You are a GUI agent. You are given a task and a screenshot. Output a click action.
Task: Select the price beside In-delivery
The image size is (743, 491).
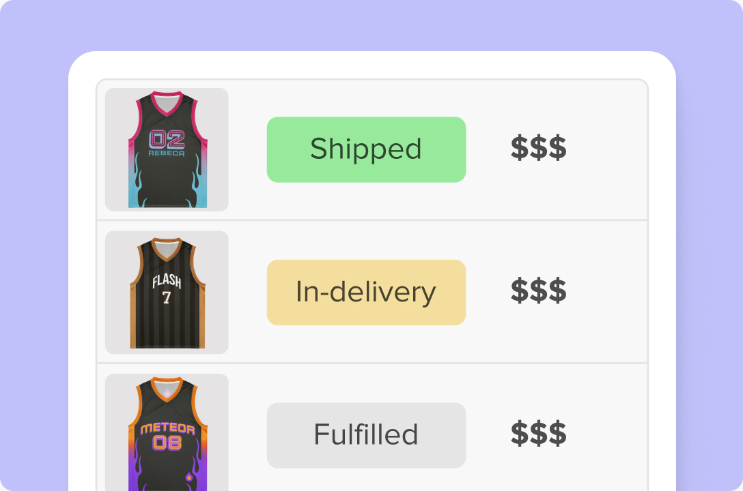pos(538,292)
